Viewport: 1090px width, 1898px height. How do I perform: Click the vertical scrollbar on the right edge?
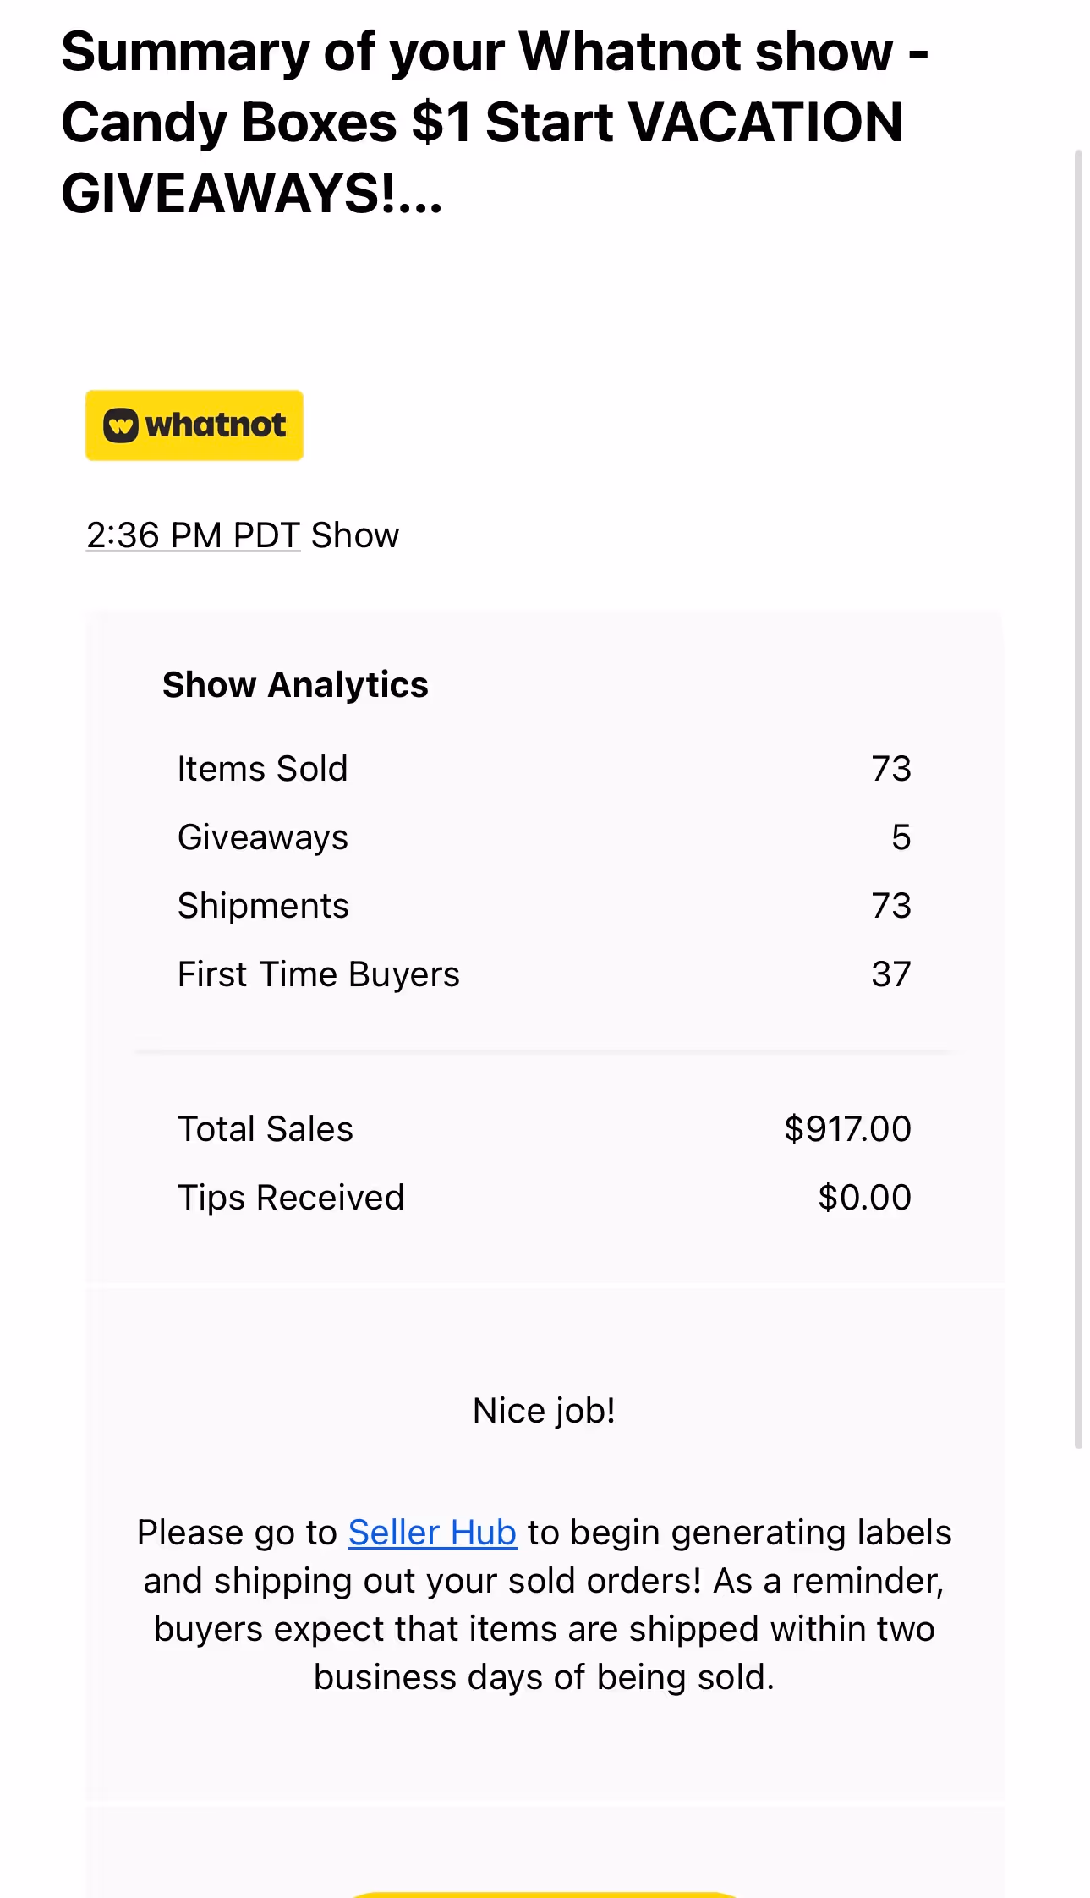pos(1078,799)
